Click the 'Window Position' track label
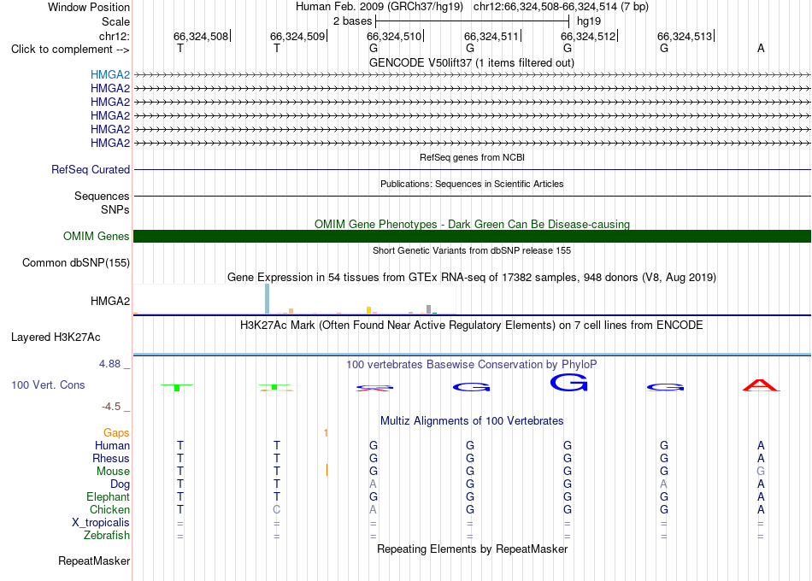This screenshot has width=812, height=581. (x=89, y=7)
